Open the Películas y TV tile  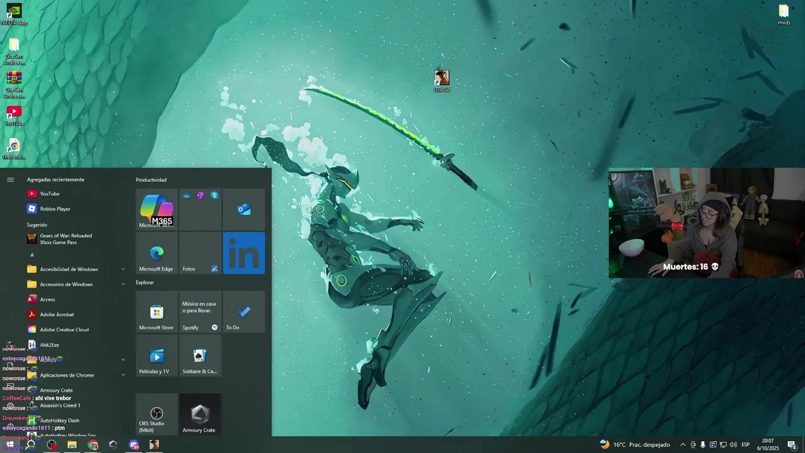[x=157, y=355]
